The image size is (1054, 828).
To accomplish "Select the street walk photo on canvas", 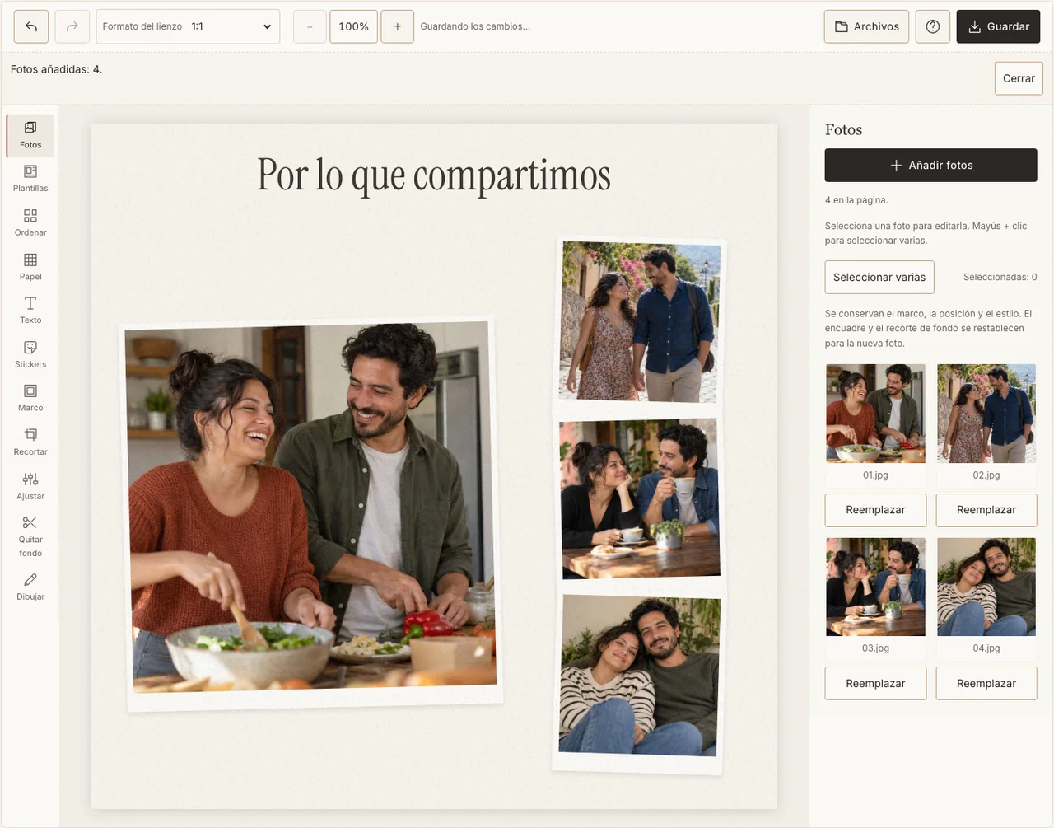I will pos(640,322).
